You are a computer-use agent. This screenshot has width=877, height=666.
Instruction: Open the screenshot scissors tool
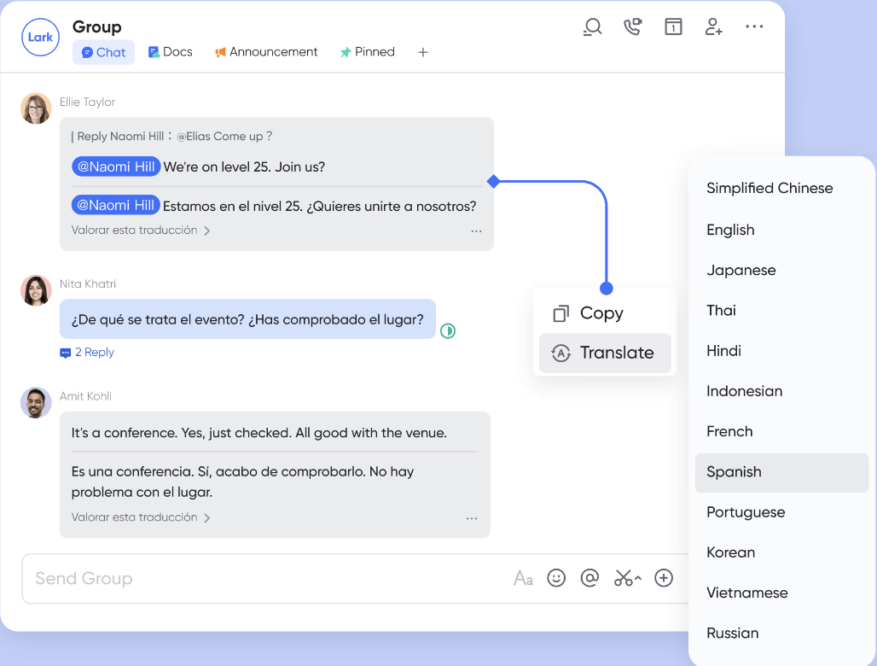point(627,578)
